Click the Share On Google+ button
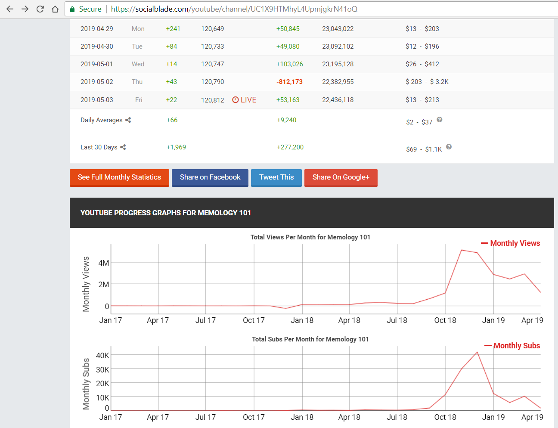This screenshot has width=558, height=428. (341, 177)
